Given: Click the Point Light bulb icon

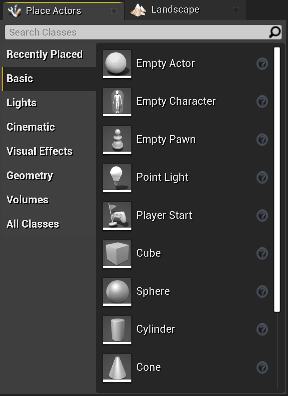Looking at the screenshot, I should click(x=117, y=178).
